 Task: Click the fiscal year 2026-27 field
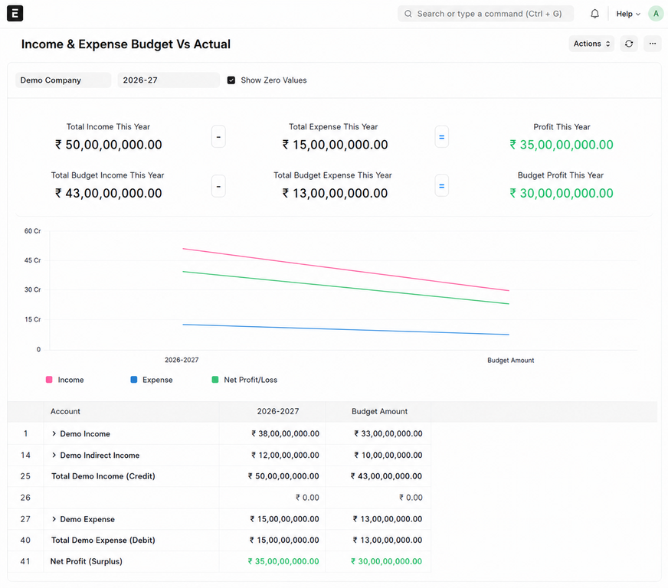(169, 80)
